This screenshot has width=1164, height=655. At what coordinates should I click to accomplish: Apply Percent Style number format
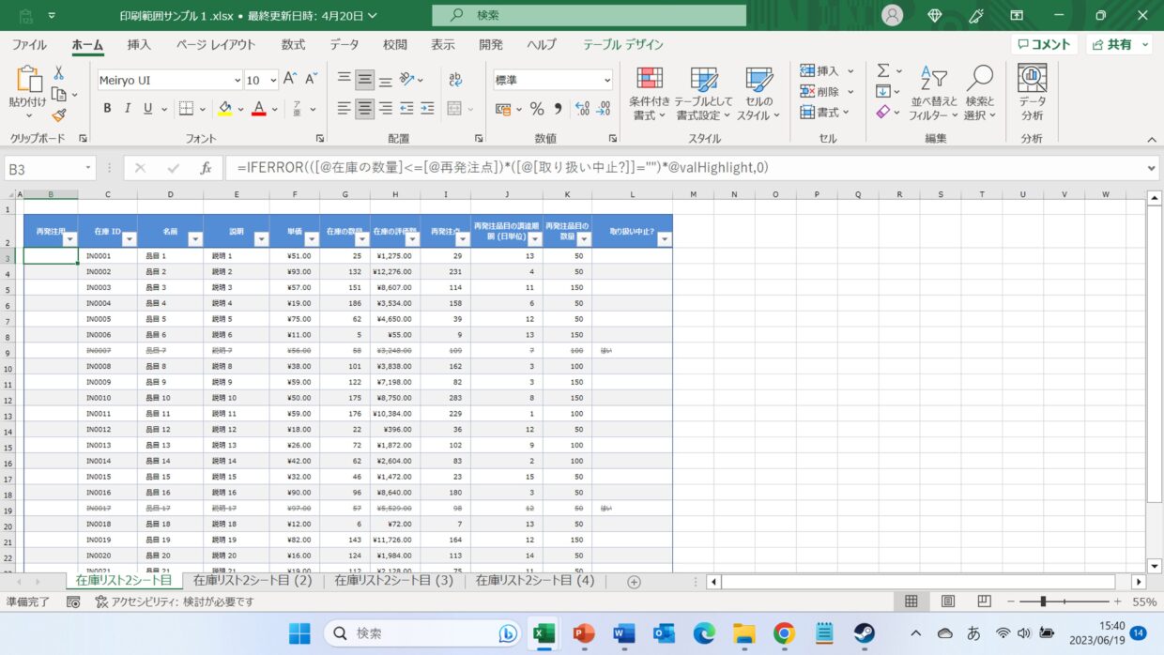pos(537,109)
